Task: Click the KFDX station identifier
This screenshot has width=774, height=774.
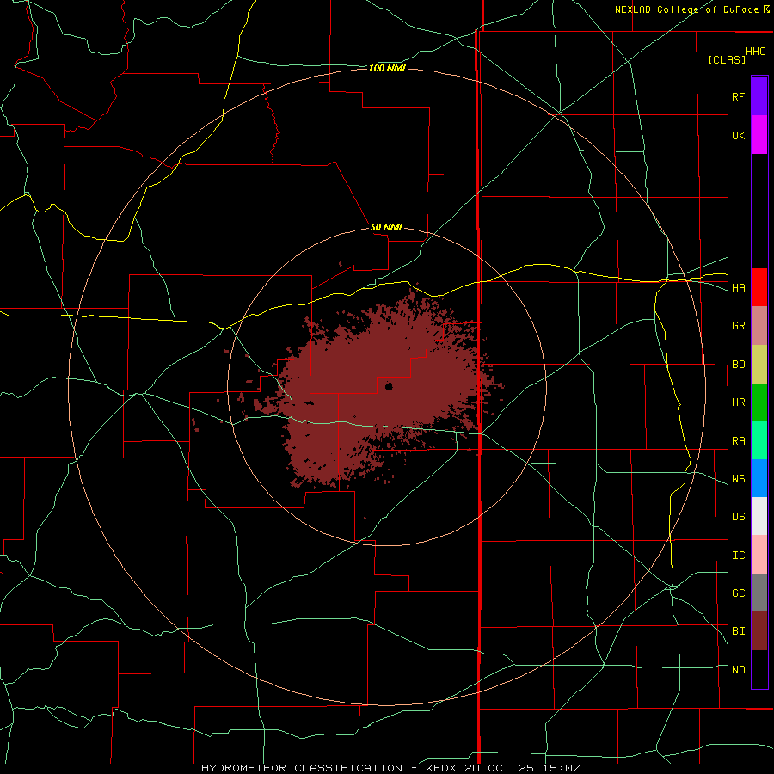Action: 442,768
